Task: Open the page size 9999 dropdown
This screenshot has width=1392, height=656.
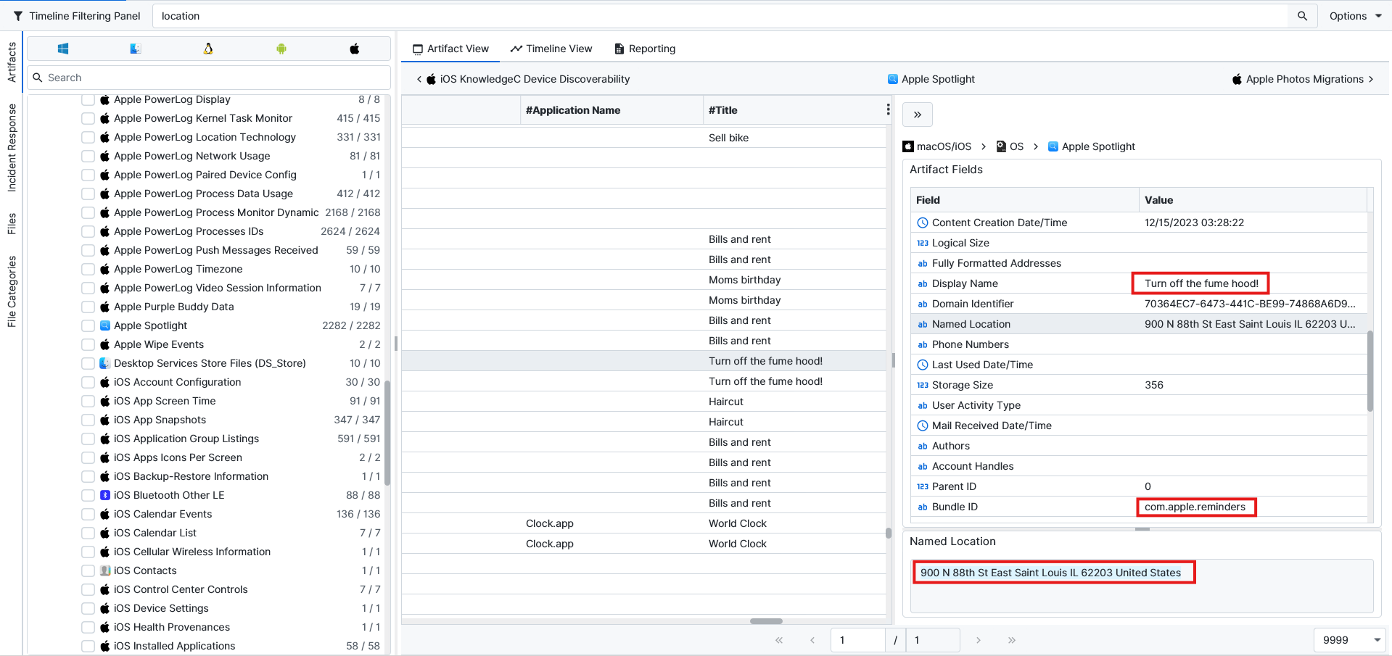Action: click(1349, 640)
